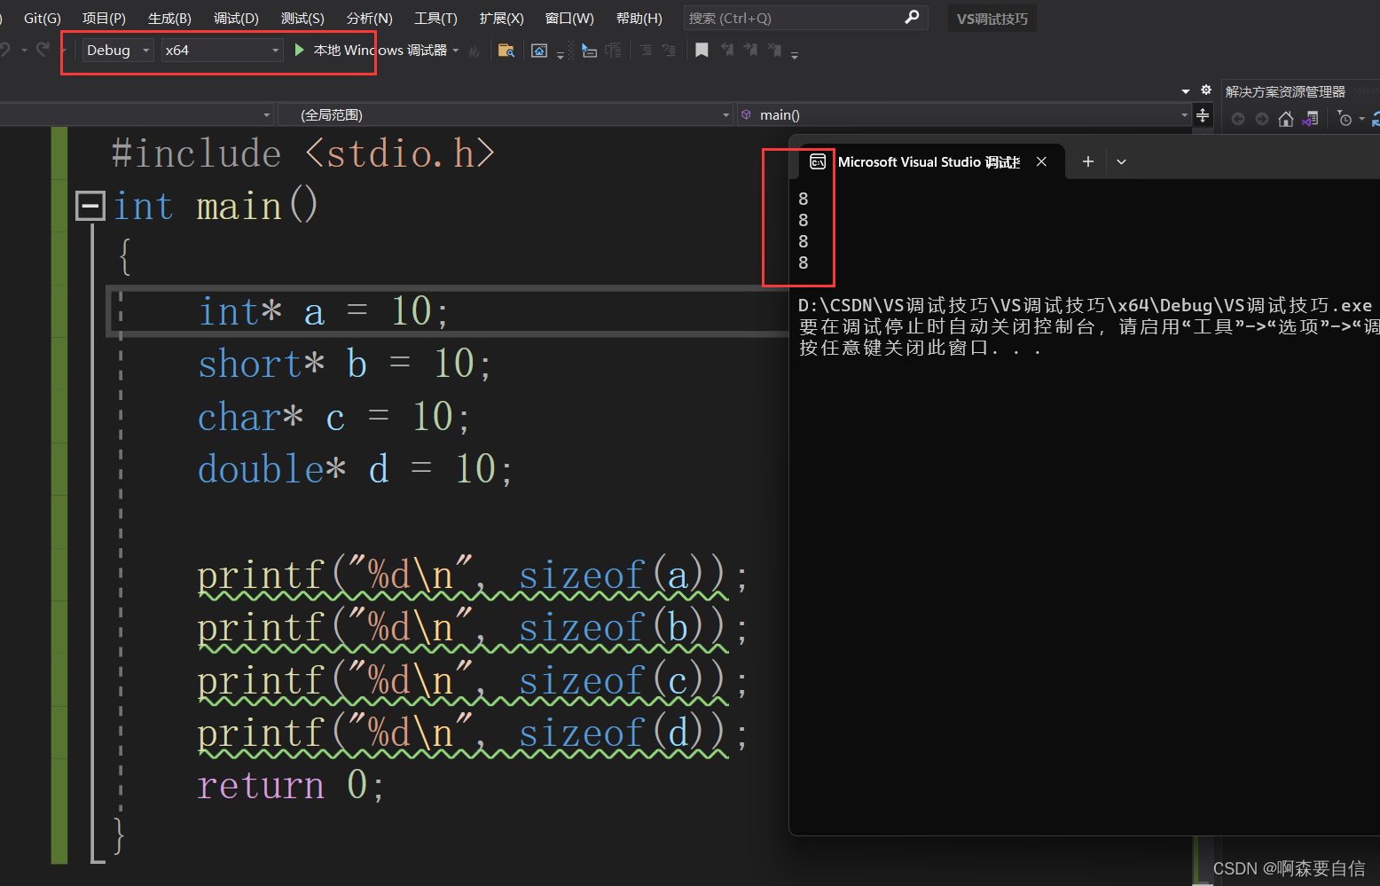Screen dimensions: 1380x886
Task: Click the line 'int* a = 10;'
Action: (324, 311)
